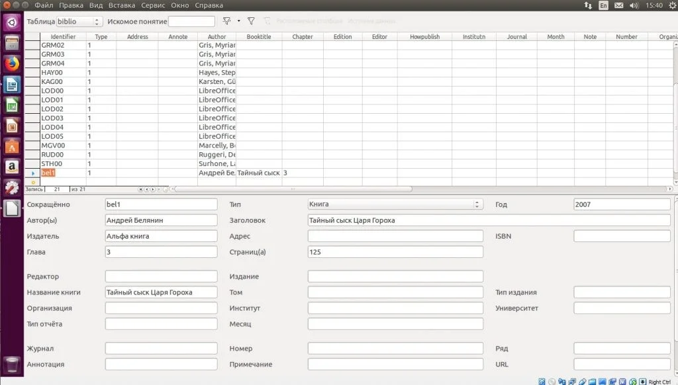This screenshot has width=678, height=385.
Task: Open the Amazon launcher icon
Action: tap(11, 167)
